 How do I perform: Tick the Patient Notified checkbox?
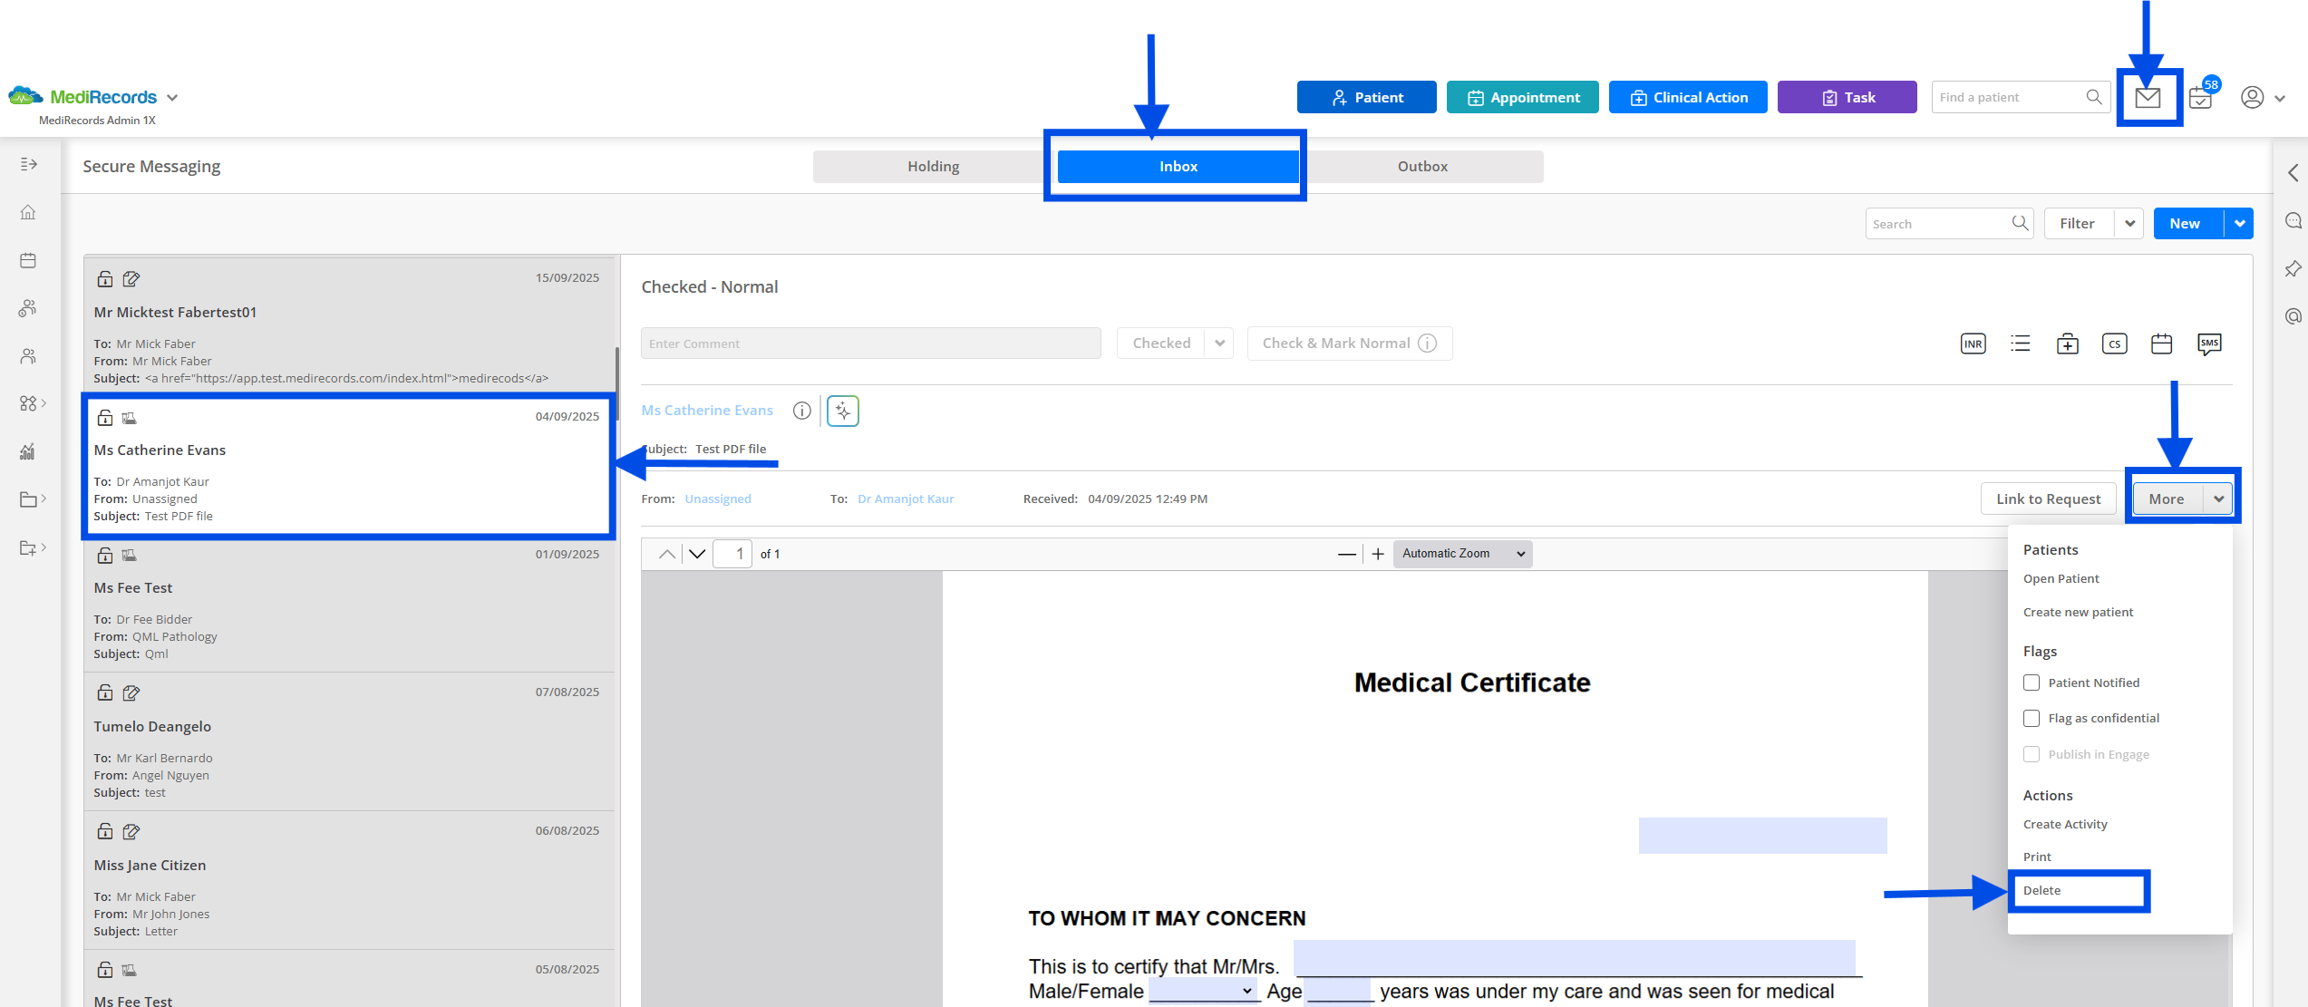pos(2032,683)
